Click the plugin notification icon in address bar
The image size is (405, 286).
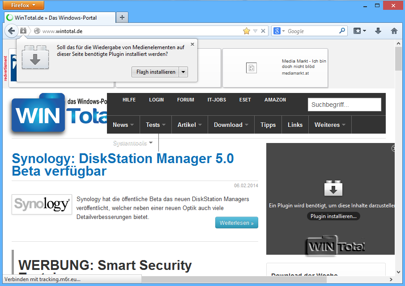coord(23,31)
